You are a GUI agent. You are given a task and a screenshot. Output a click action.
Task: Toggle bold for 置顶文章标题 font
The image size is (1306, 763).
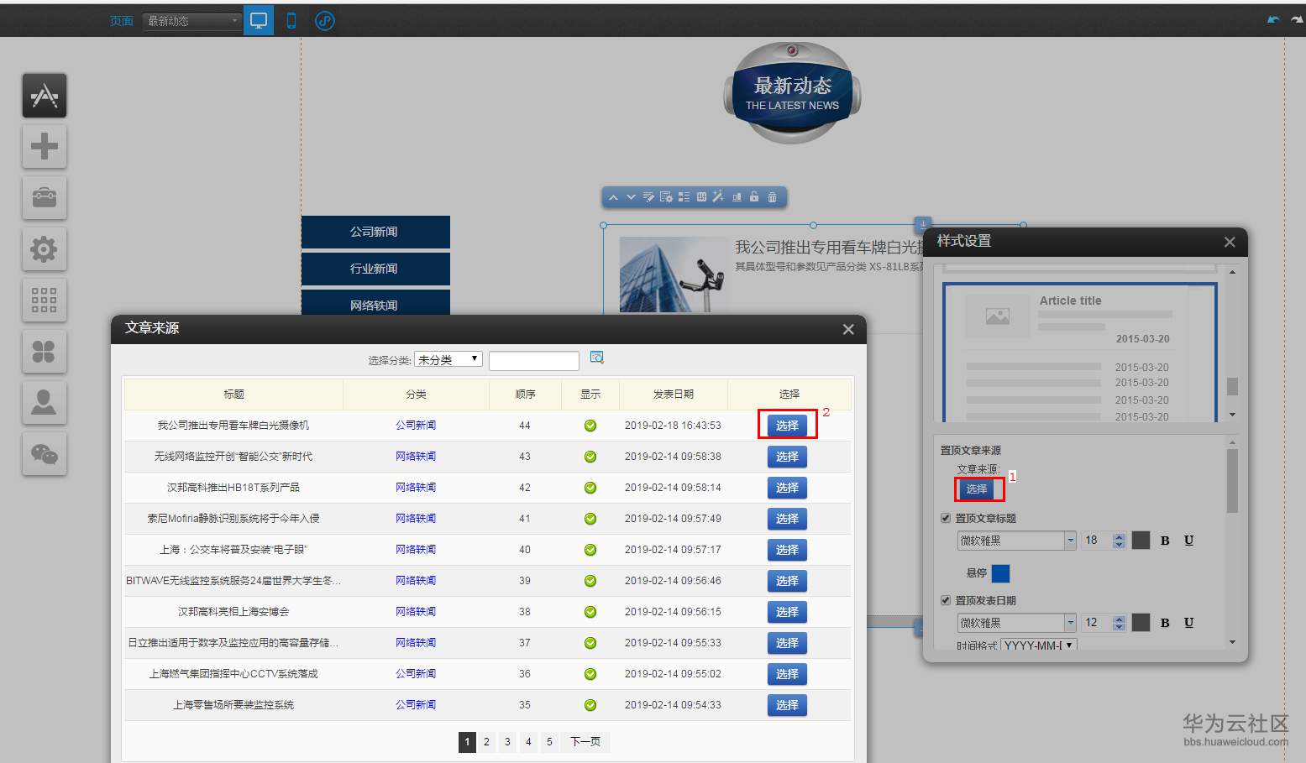click(x=1165, y=541)
